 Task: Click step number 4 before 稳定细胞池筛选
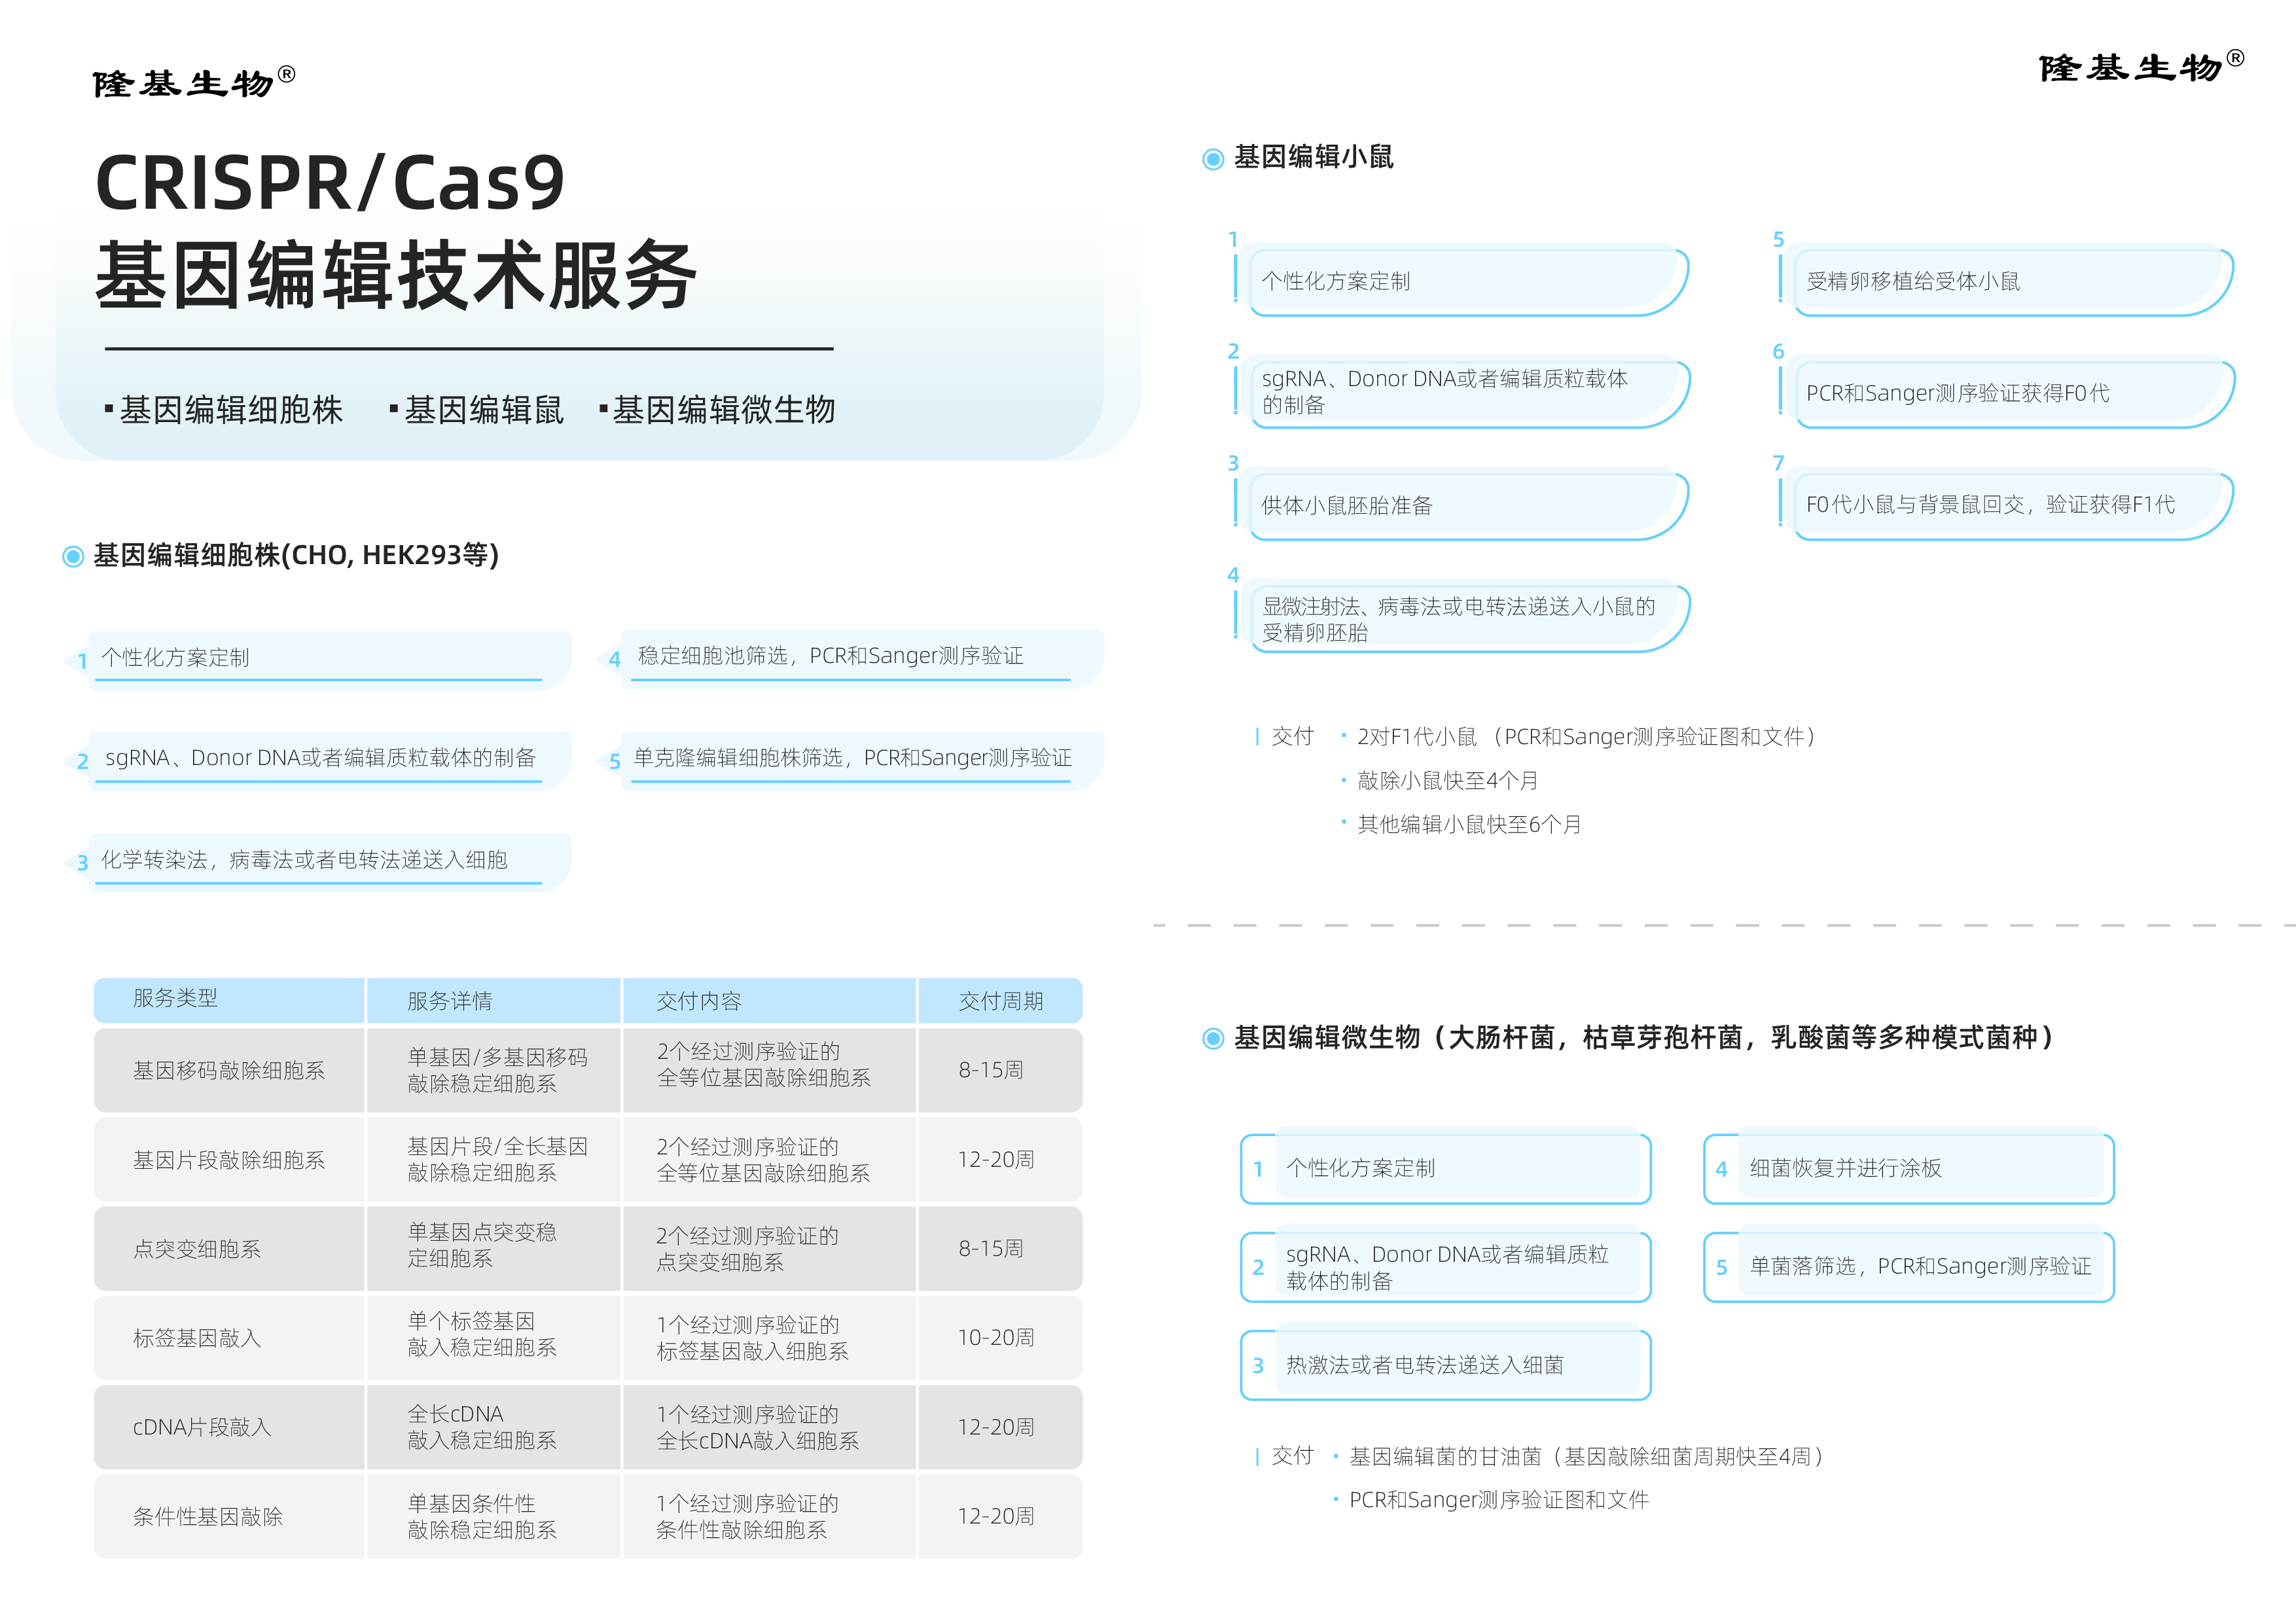click(x=614, y=659)
